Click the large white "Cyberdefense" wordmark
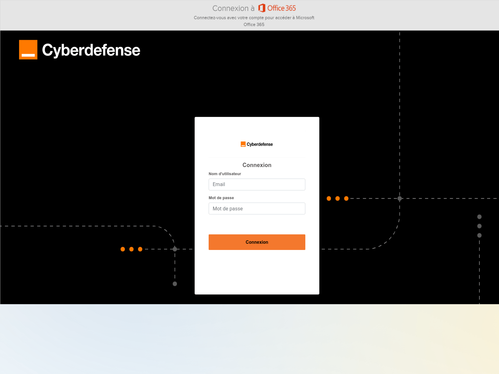Image resolution: width=499 pixels, height=374 pixels. click(x=91, y=50)
